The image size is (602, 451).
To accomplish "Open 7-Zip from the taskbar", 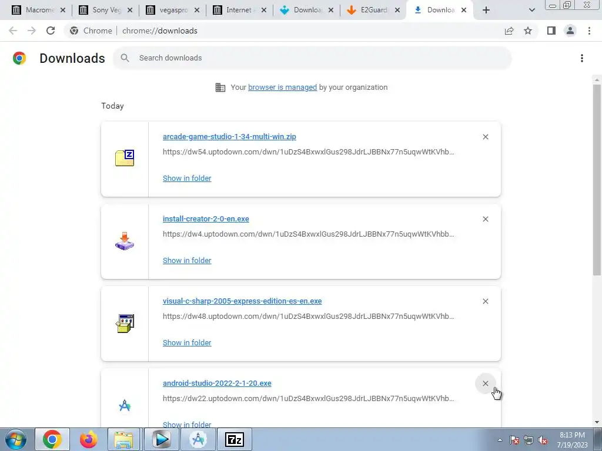I will pyautogui.click(x=235, y=439).
